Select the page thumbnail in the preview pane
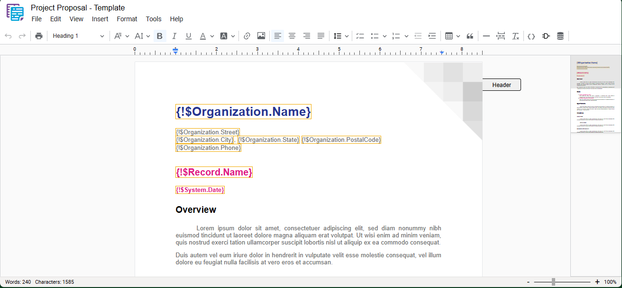The height and width of the screenshot is (288, 622). tap(596, 94)
